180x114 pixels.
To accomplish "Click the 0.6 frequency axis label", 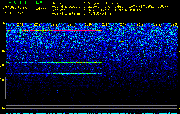I will (2, 108).
